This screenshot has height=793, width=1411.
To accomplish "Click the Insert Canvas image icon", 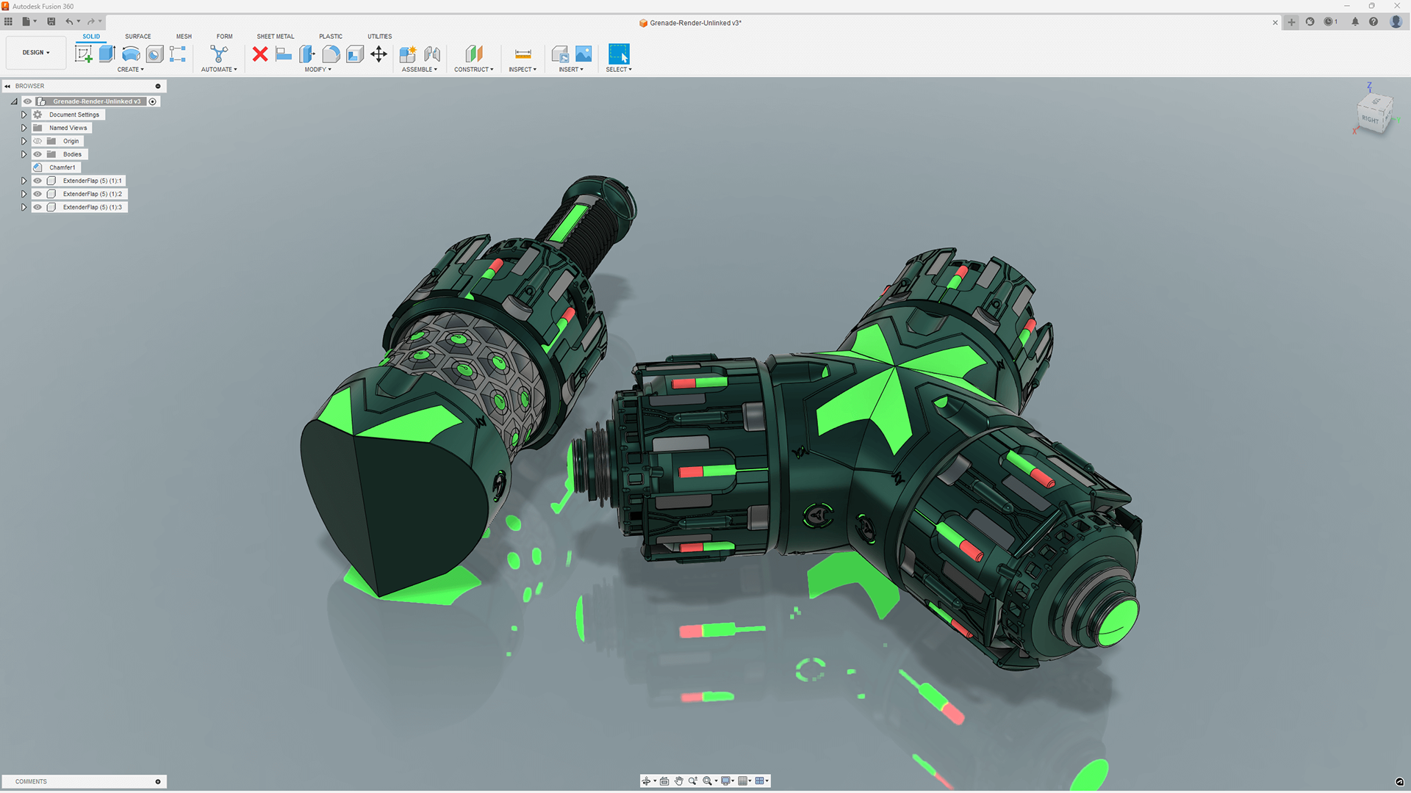I will 584,54.
